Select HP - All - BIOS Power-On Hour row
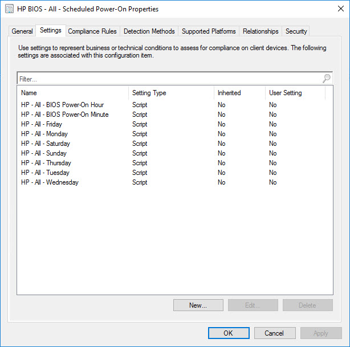Viewport: 350px width, 347px height. coord(62,105)
